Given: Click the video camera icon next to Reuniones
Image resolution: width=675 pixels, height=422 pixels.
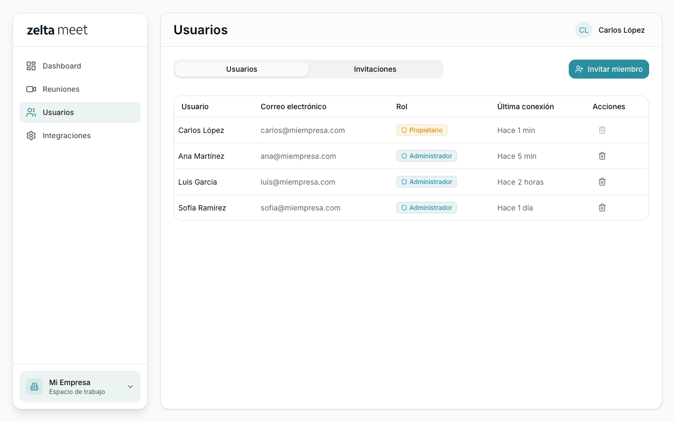Looking at the screenshot, I should coord(31,89).
